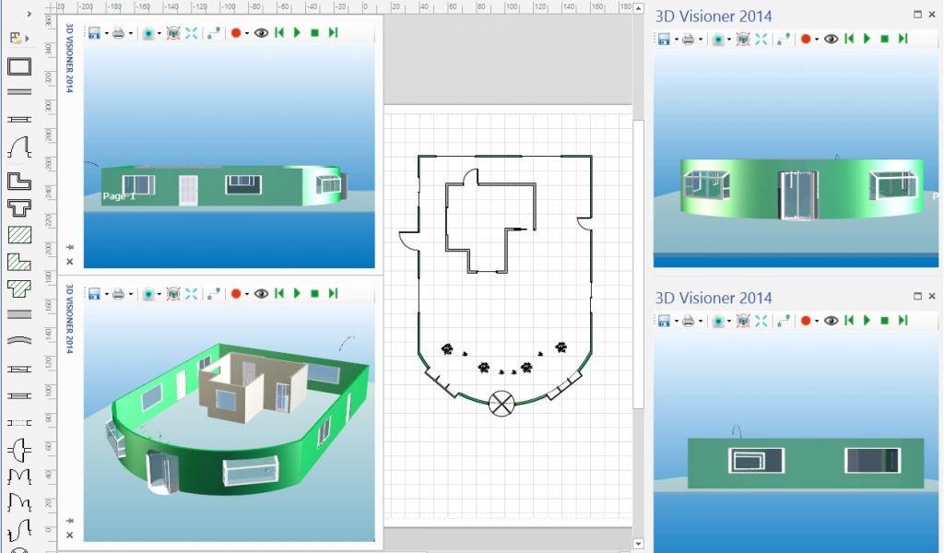Click the circled X symbol on floor plan

point(501,403)
